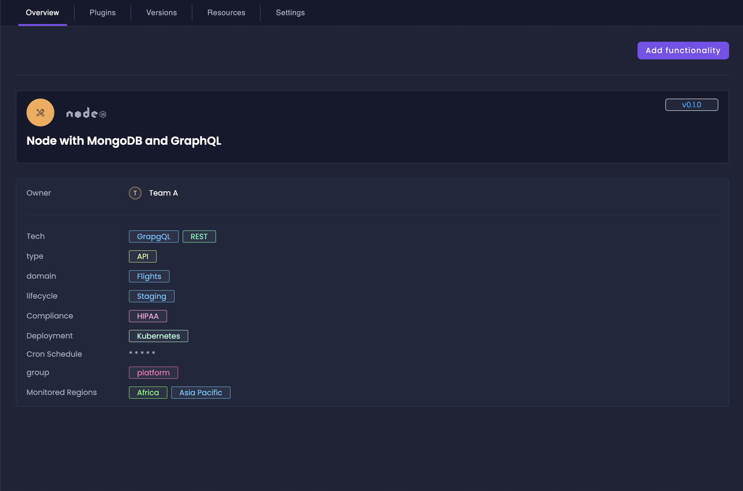Open the Plugins tab
743x491 pixels.
point(102,13)
